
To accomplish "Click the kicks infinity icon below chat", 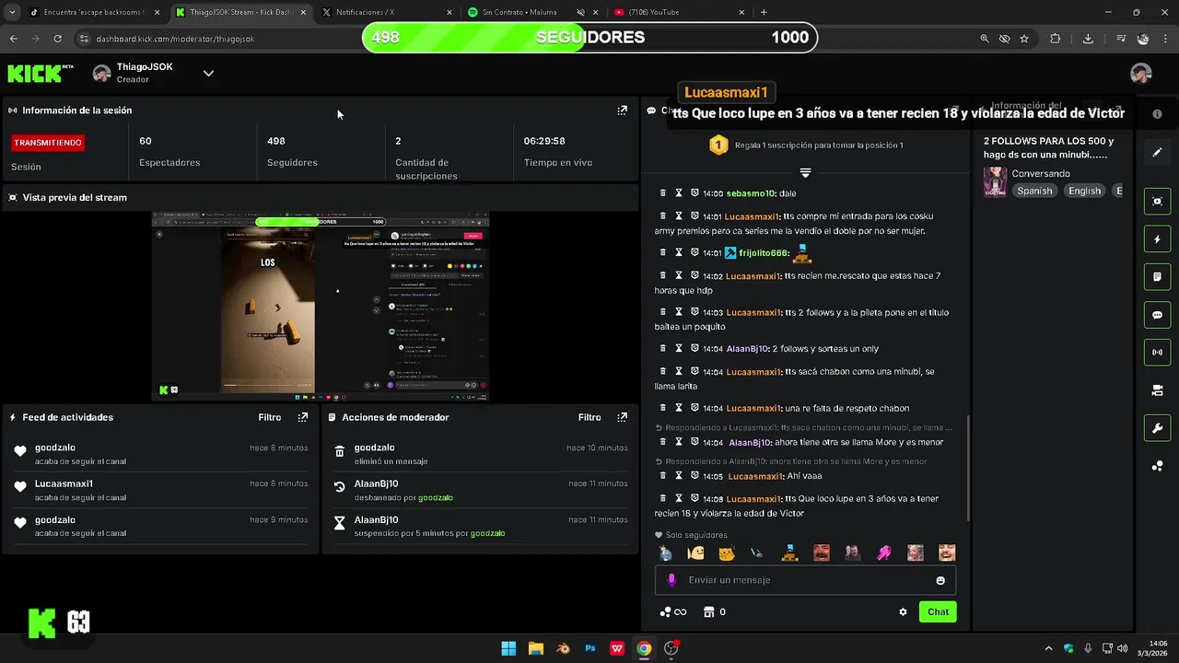I will pyautogui.click(x=673, y=611).
